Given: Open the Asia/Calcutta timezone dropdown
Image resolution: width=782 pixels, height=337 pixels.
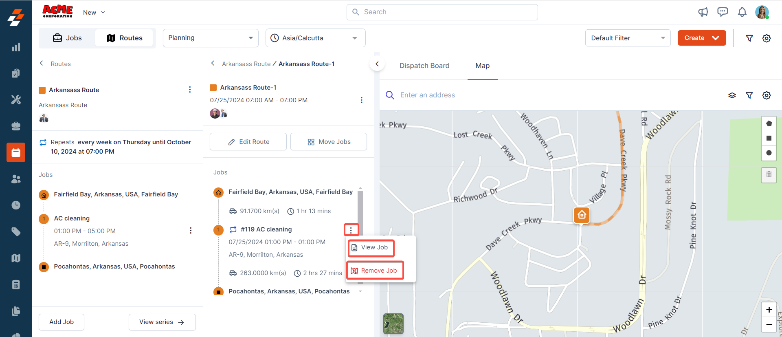Looking at the screenshot, I should [315, 38].
